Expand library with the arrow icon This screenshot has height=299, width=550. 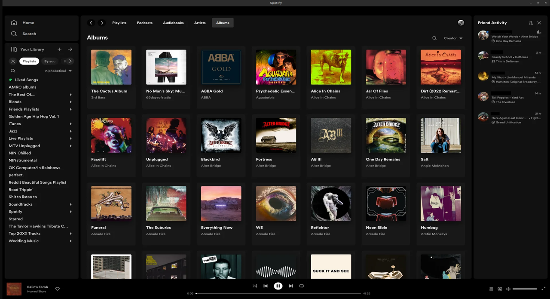(x=70, y=49)
